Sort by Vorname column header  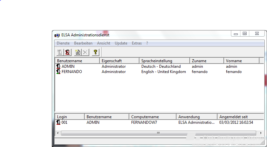[x=241, y=61]
